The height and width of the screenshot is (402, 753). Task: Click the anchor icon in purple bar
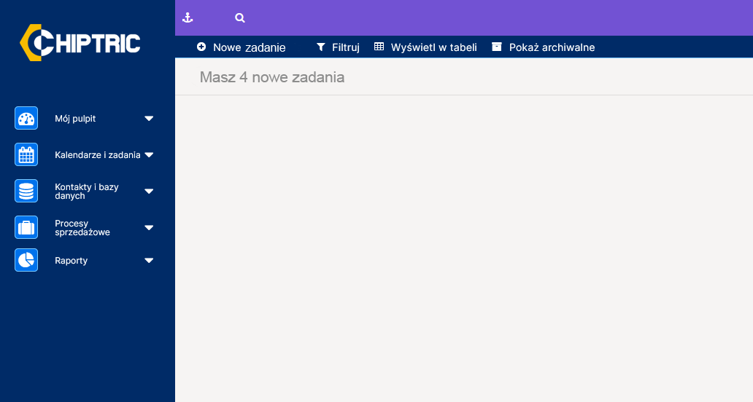coord(188,17)
